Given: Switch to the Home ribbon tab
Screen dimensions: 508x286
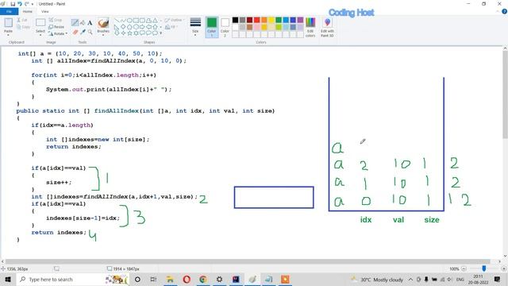Looking at the screenshot, I should point(28,11).
